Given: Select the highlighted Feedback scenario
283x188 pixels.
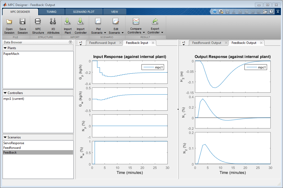Looking at the screenshot, I should [38, 152].
